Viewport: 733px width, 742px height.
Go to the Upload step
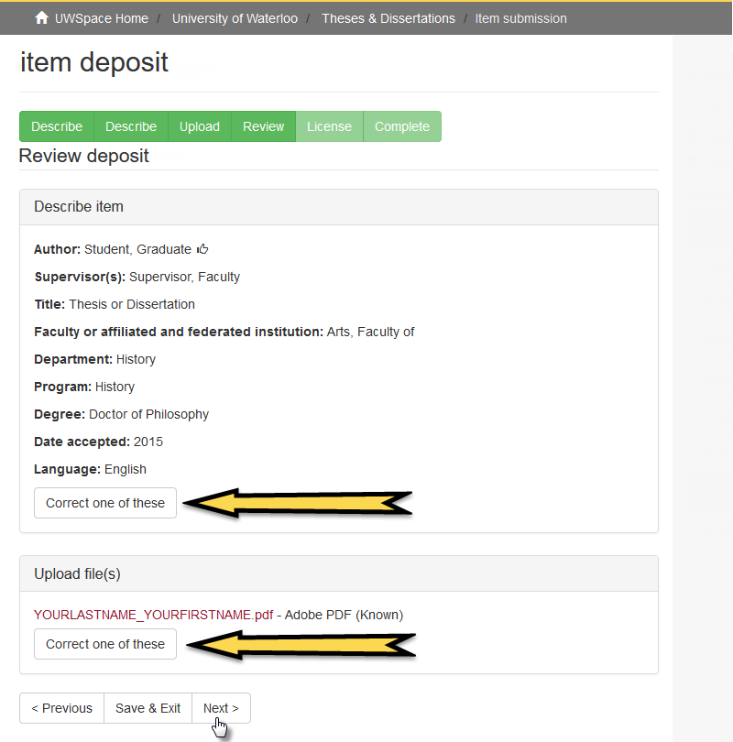[x=199, y=126]
